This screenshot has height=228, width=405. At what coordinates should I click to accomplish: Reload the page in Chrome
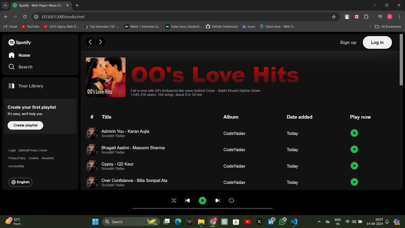coord(25,17)
